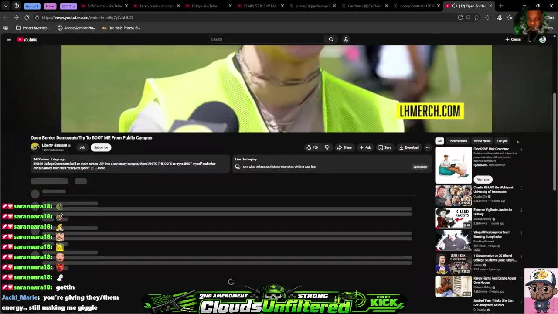
Task: Start voice search with microphone icon
Action: click(x=346, y=39)
